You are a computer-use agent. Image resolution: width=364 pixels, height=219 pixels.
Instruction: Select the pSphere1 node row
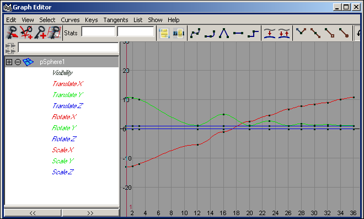click(62, 62)
